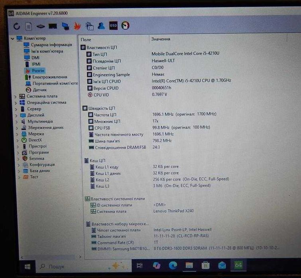Screen dimensions: 301x278
Task: Expand the Мережа node
Action: point(18,134)
